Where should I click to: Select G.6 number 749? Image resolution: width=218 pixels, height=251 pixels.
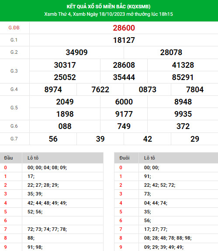124,126
